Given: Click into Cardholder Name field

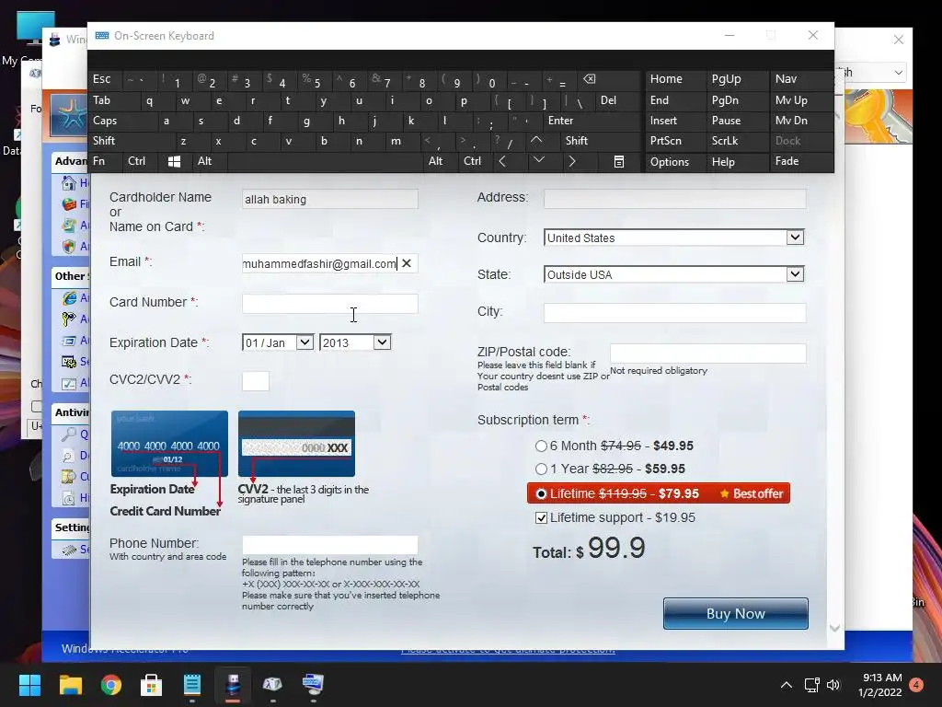Looking at the screenshot, I should tap(330, 199).
